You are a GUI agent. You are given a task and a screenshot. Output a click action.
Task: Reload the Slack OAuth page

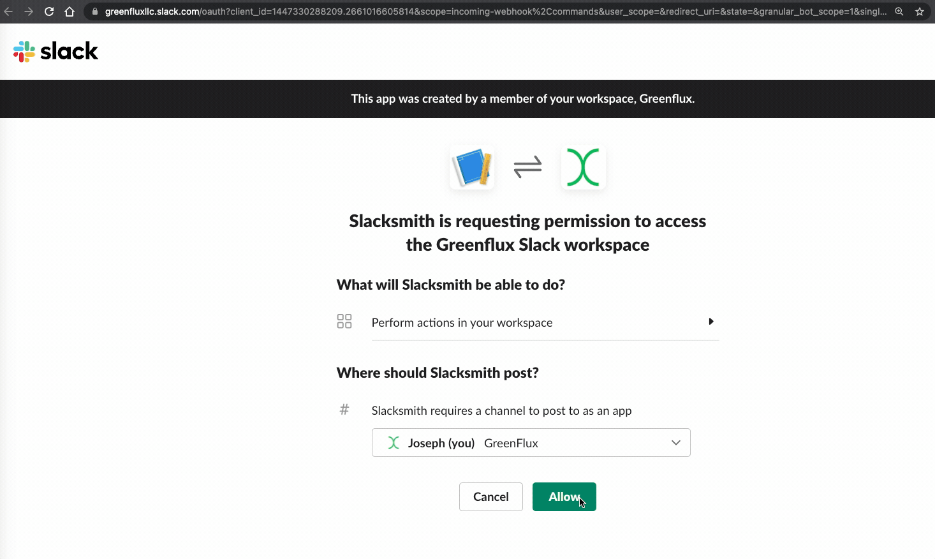(x=49, y=11)
